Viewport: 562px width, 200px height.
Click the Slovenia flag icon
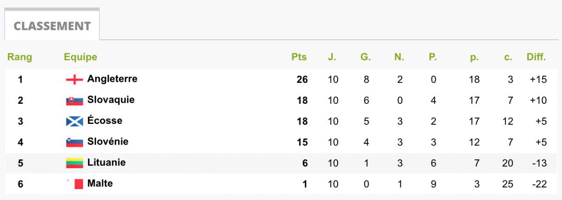(x=74, y=142)
